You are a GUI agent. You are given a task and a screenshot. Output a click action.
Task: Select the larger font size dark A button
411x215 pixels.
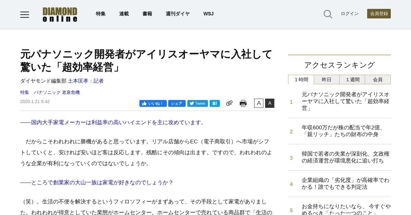point(270,103)
